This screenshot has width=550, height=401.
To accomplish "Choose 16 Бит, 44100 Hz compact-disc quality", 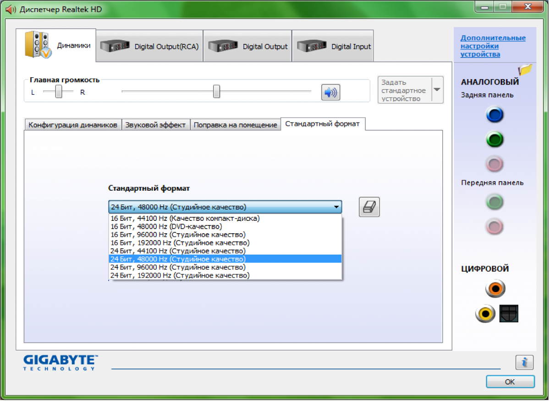I will tap(225, 219).
